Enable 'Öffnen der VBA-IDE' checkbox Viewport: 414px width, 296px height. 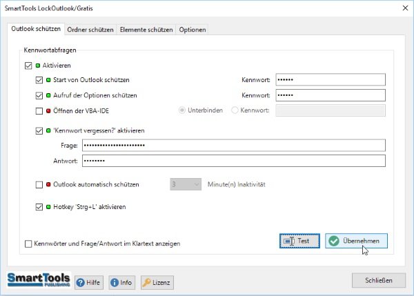[x=39, y=110]
